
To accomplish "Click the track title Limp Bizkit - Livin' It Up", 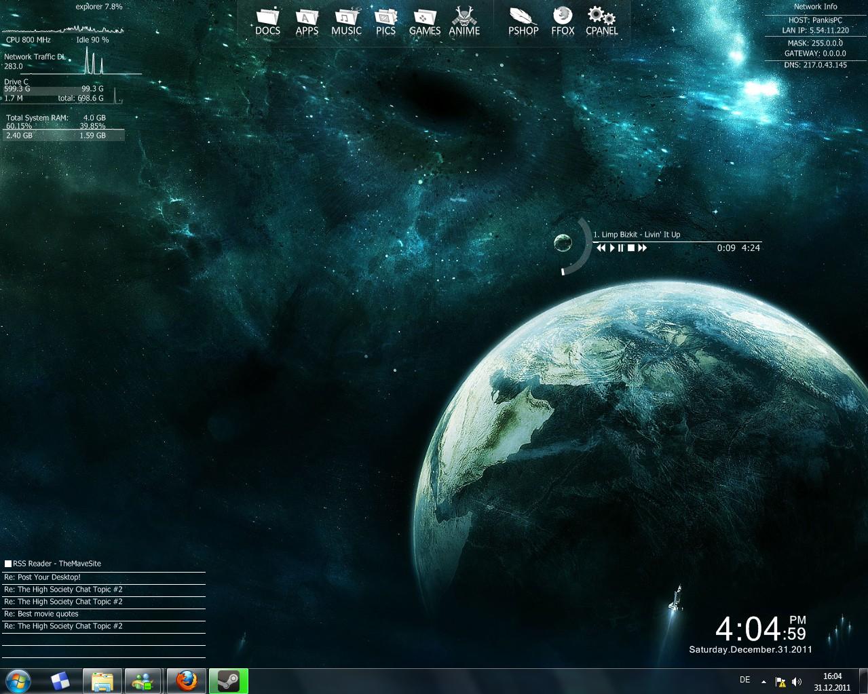I will (637, 235).
